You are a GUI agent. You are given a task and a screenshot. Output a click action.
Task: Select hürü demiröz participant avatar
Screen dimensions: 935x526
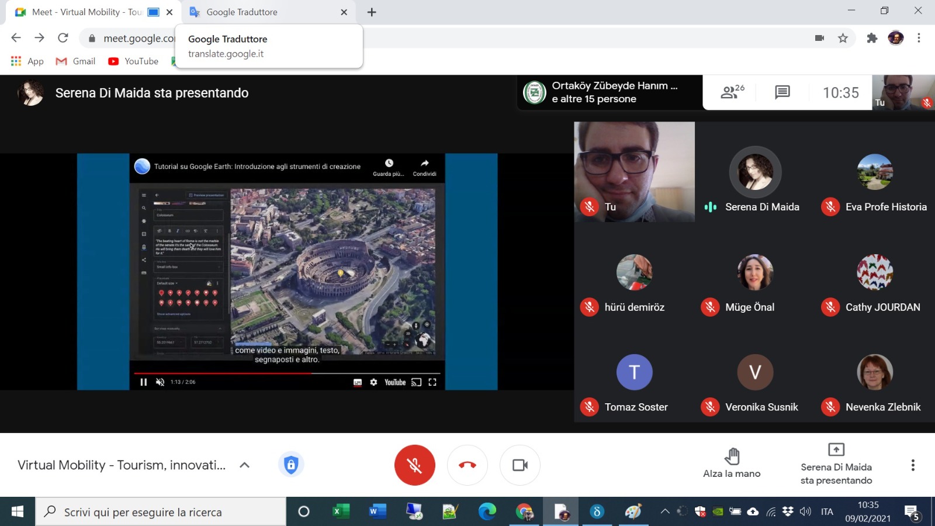[x=635, y=272]
